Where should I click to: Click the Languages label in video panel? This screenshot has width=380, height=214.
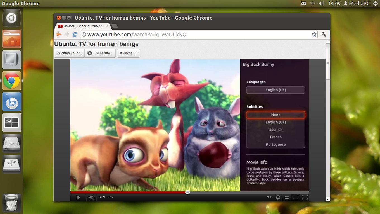click(256, 82)
